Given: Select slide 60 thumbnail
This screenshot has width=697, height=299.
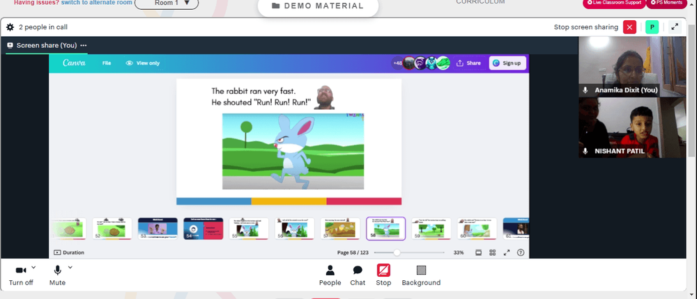Looking at the screenshot, I should pos(477,229).
